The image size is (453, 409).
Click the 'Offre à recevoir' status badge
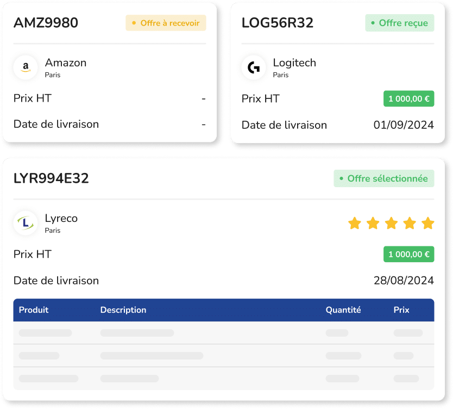pyautogui.click(x=166, y=23)
